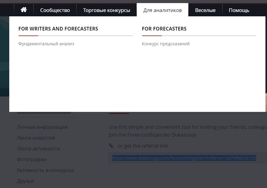Open the Веселые menu
This screenshot has height=188, width=267.
(x=205, y=10)
